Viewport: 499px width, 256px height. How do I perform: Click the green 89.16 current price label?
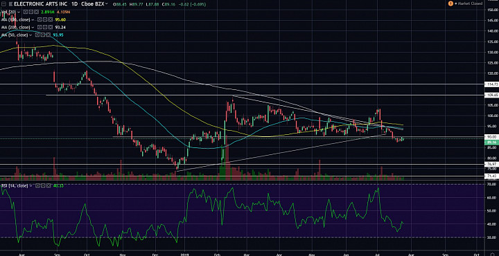492,143
